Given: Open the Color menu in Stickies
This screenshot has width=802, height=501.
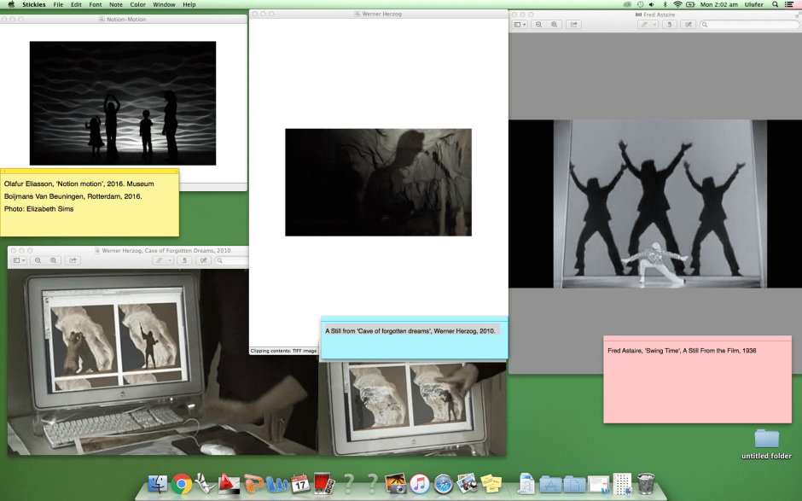Looking at the screenshot, I should (137, 5).
